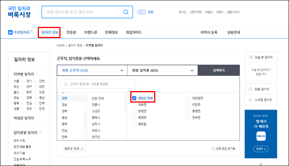The height and width of the screenshot is (166, 289).
Task: Open the 신문지역판 link
Action: pyautogui.click(x=196, y=12)
